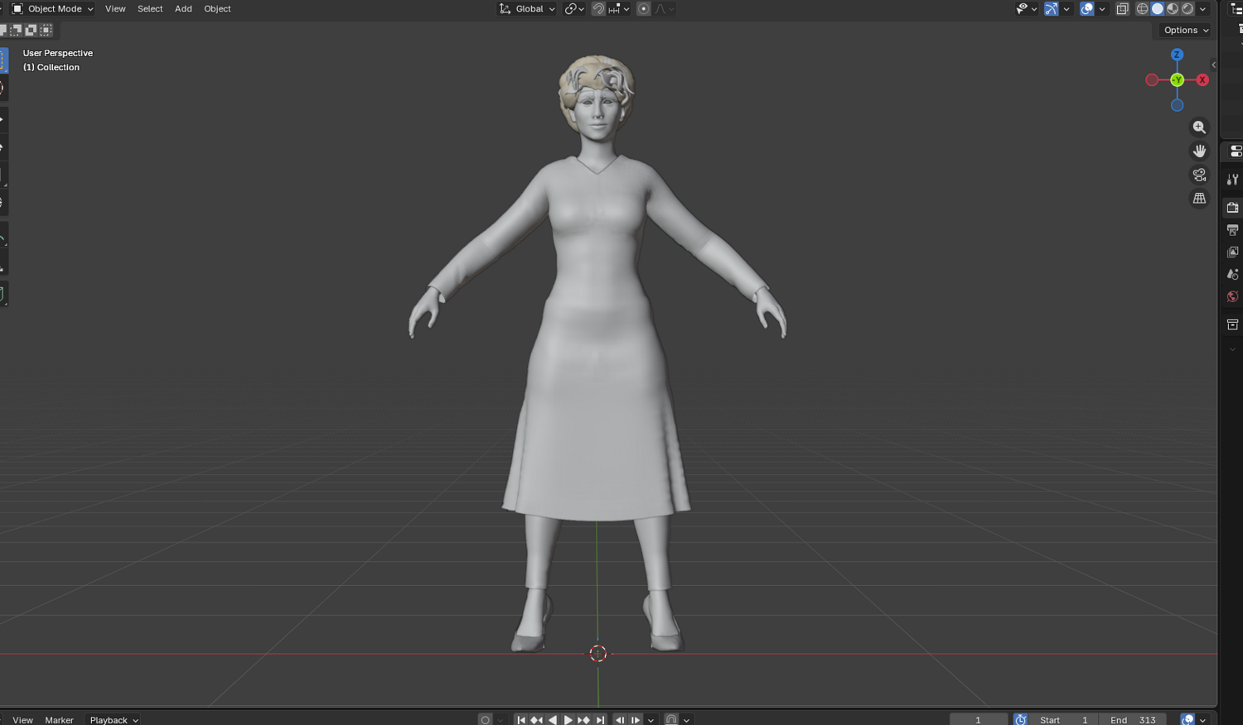This screenshot has width=1243, height=725.
Task: Open the Add menu
Action: pyautogui.click(x=183, y=9)
